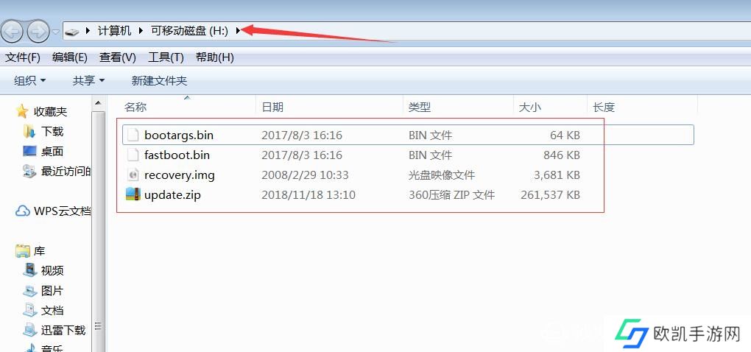Click the Back navigation arrow button
The width and height of the screenshot is (751, 352).
pos(13,31)
